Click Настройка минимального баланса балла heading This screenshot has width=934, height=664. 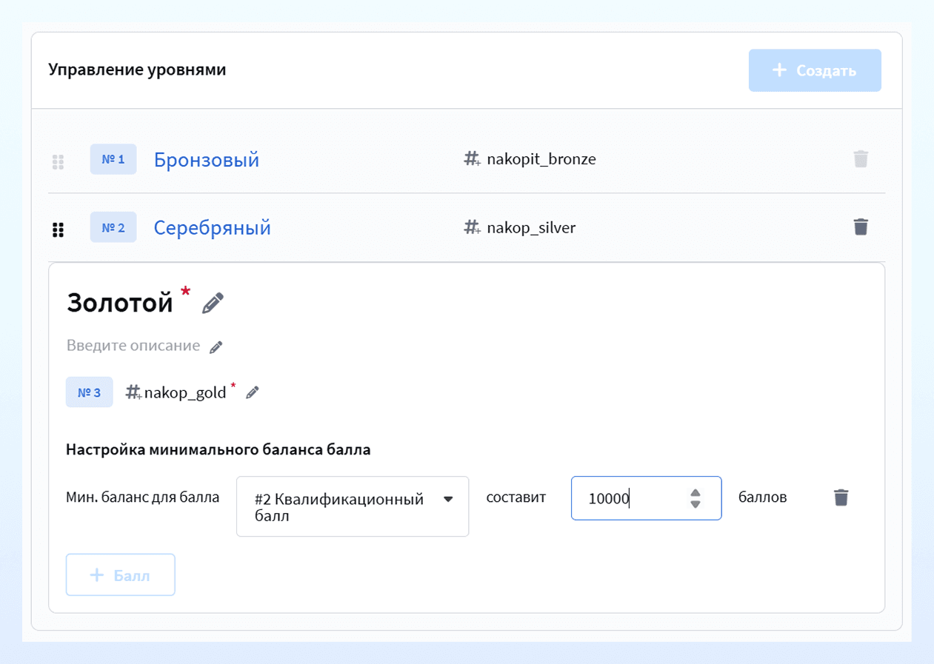tap(219, 449)
